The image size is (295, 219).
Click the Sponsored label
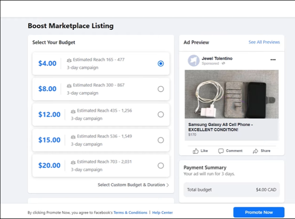click(x=210, y=63)
